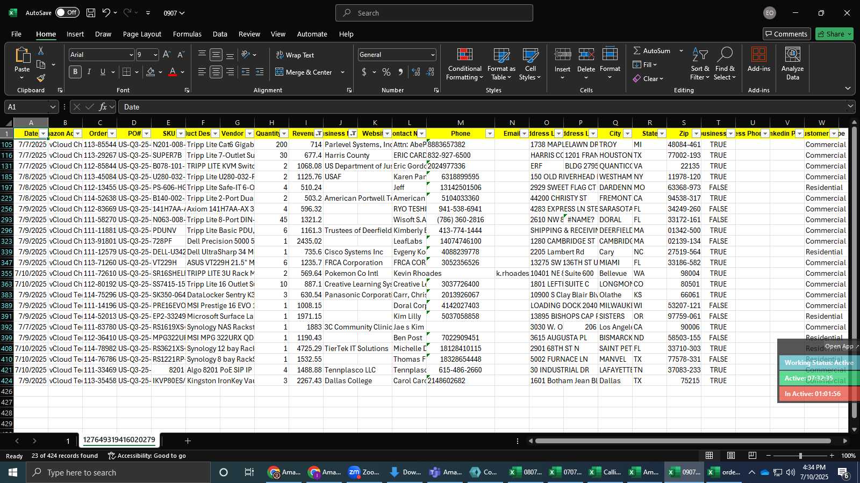Add a new sheet with plus button
860x483 pixels.
[188, 441]
